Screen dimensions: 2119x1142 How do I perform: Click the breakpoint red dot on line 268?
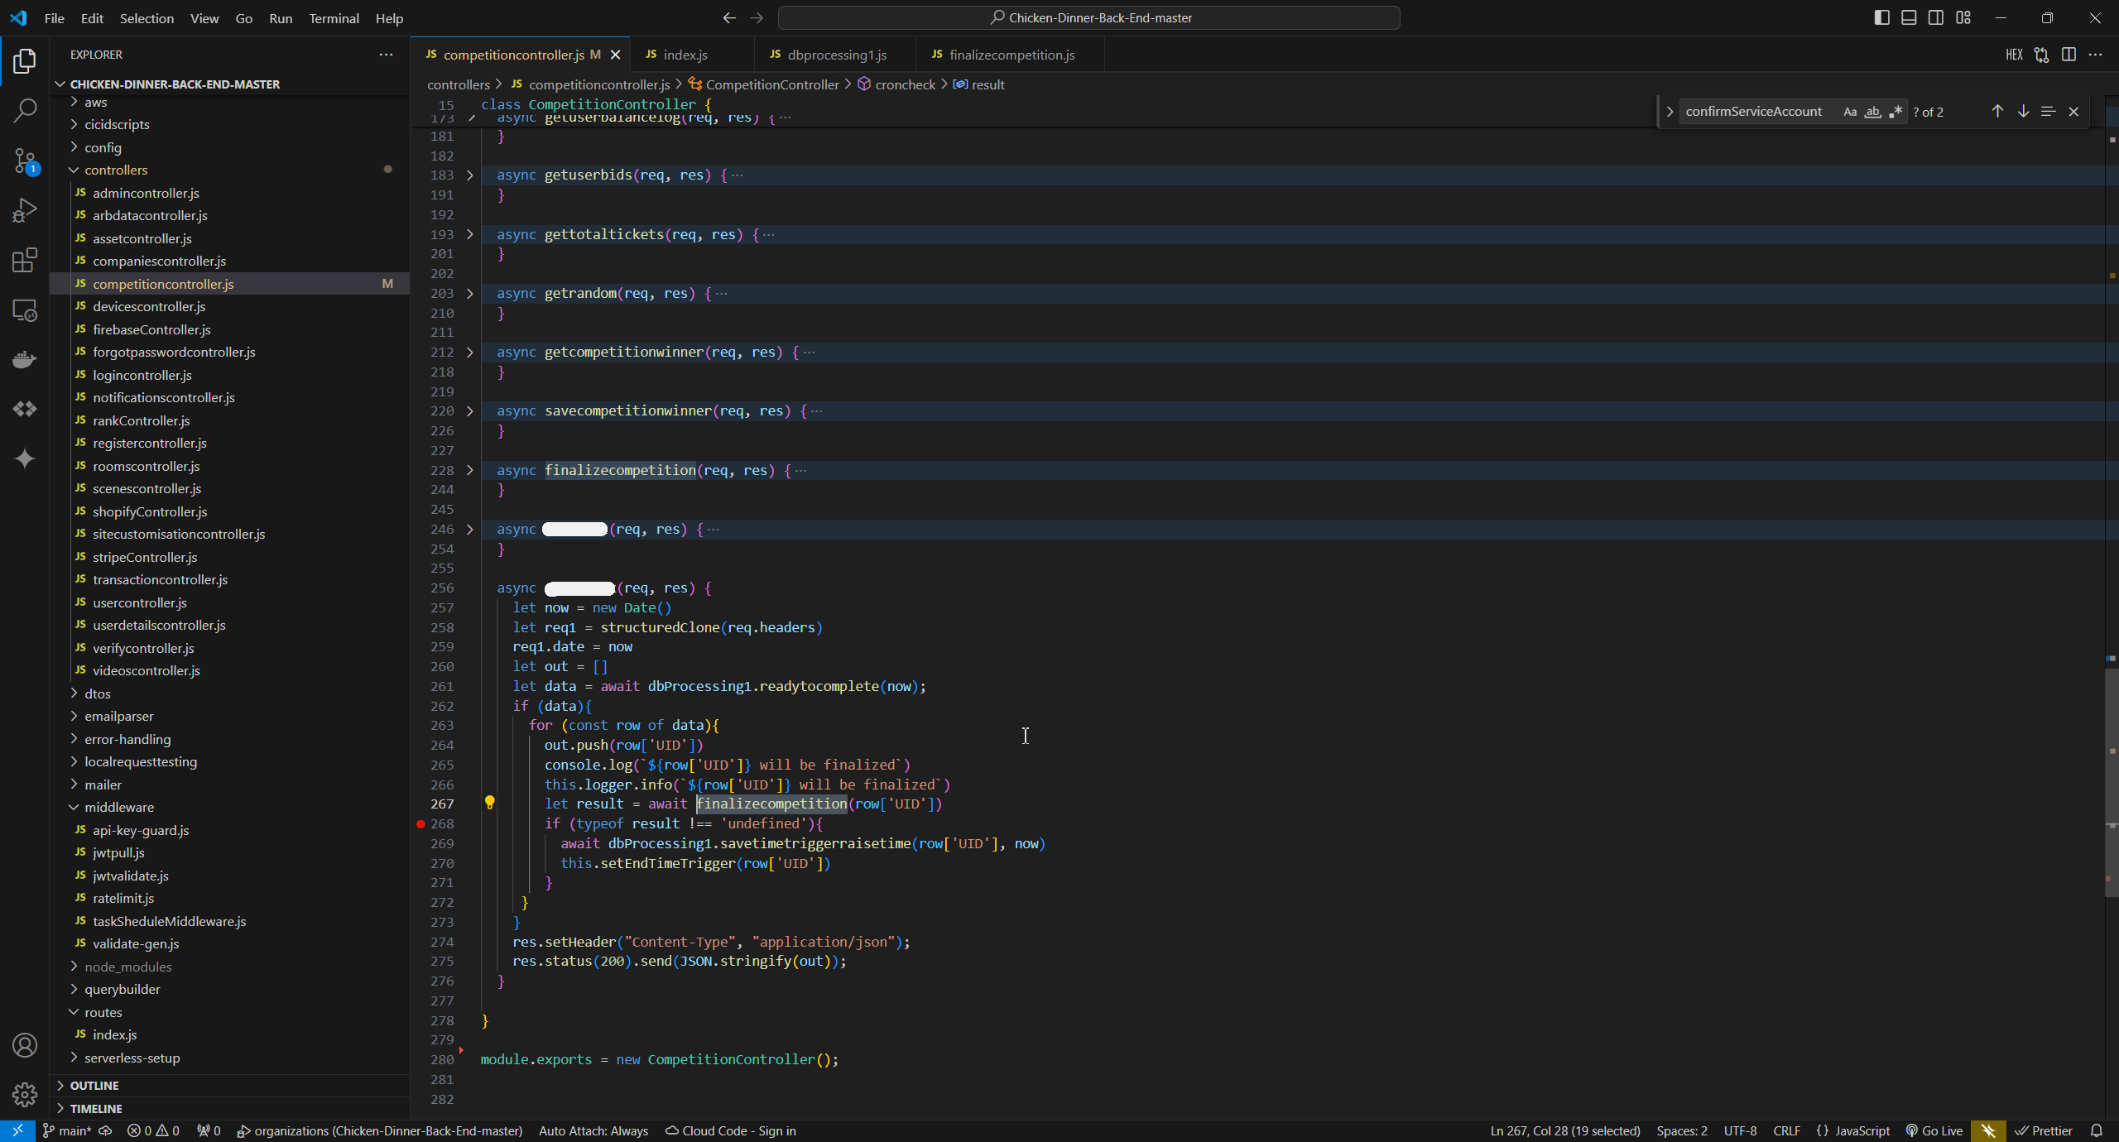tap(420, 823)
